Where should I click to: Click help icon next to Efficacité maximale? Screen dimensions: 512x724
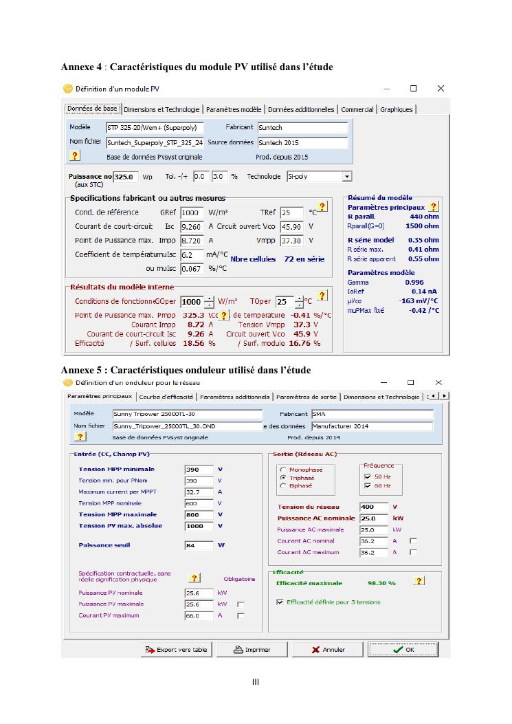click(x=419, y=582)
